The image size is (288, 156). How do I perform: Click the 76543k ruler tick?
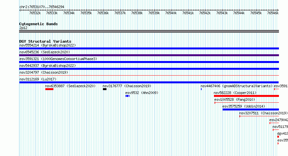point(222,13)
